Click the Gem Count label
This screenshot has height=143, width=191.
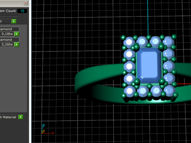tap(8, 11)
